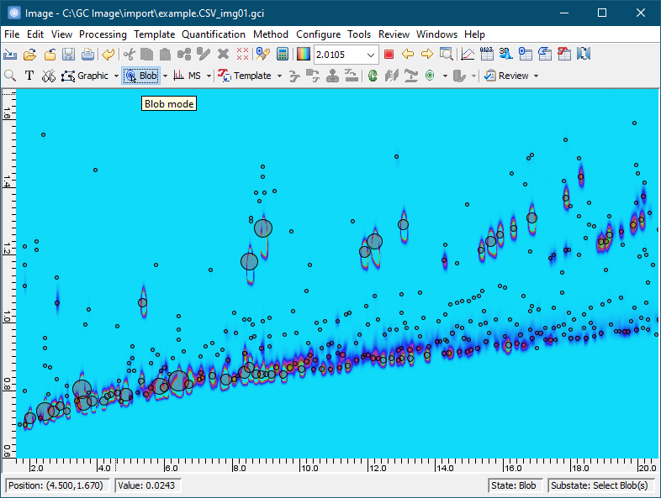The width and height of the screenshot is (661, 498).
Task: Click the red stop button icon
Action: click(389, 55)
